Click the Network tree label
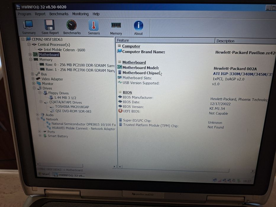The image size is (276, 207). click(52, 119)
